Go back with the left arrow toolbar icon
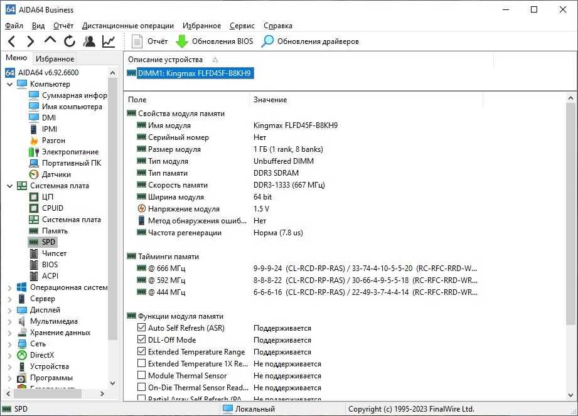 pos(12,41)
